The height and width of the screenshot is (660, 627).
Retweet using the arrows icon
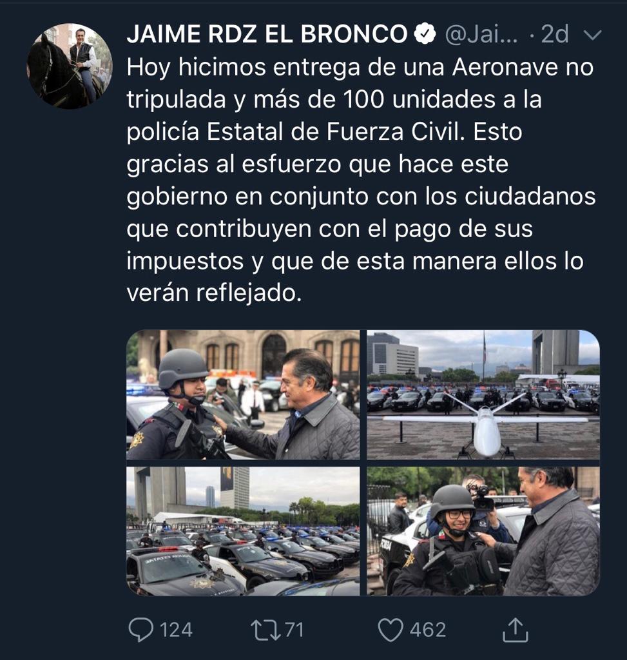(265, 630)
